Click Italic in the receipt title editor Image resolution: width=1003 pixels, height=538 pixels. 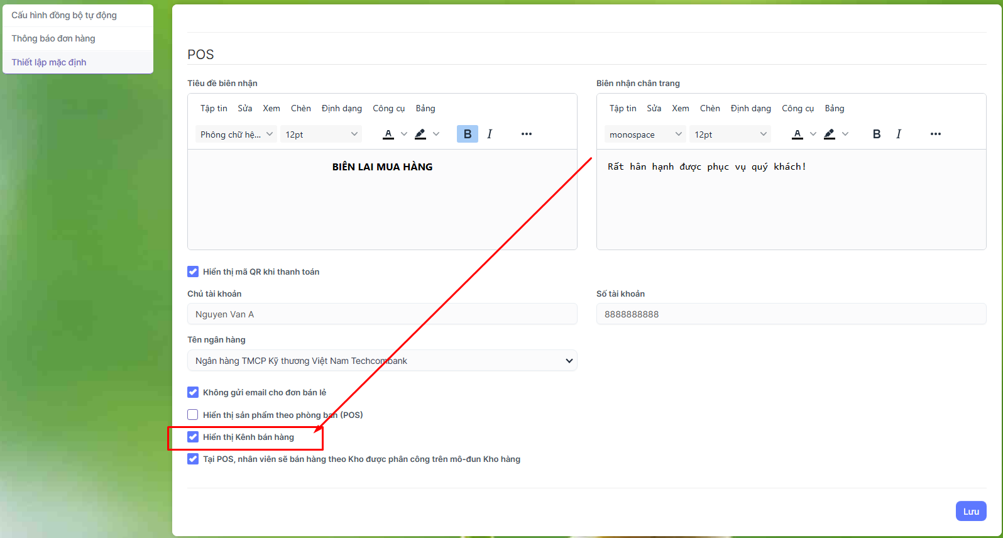490,134
